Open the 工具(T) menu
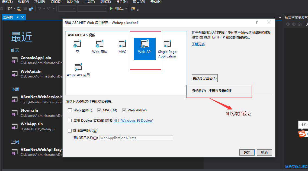The height and width of the screenshot is (171, 308). point(89,2)
